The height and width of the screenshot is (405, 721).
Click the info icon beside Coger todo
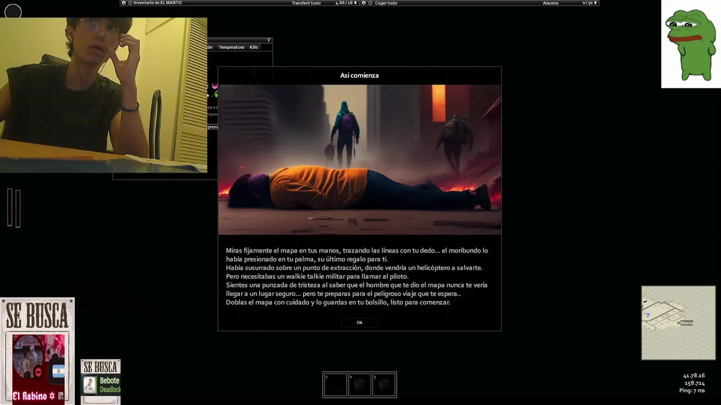coord(370,3)
